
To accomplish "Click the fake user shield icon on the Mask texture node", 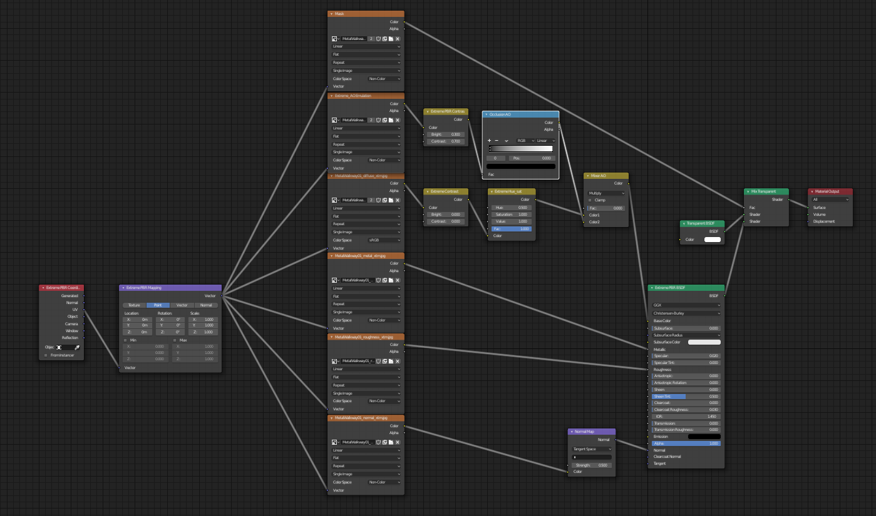I will click(379, 38).
